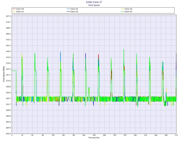
Task: Click the green Core #5 legend line
Action: (x=122, y=12)
